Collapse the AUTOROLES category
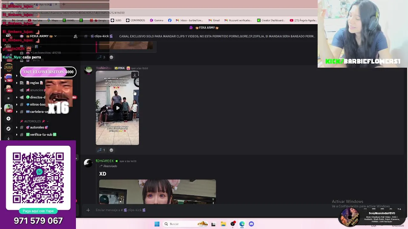 point(34,121)
